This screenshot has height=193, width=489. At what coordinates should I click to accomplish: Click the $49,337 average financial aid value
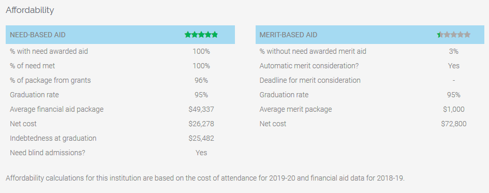point(201,110)
